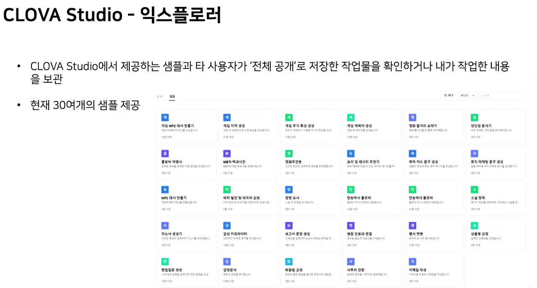Open the 사투리 전환 sample title
The width and height of the screenshot is (537, 288).
[x=356, y=270]
